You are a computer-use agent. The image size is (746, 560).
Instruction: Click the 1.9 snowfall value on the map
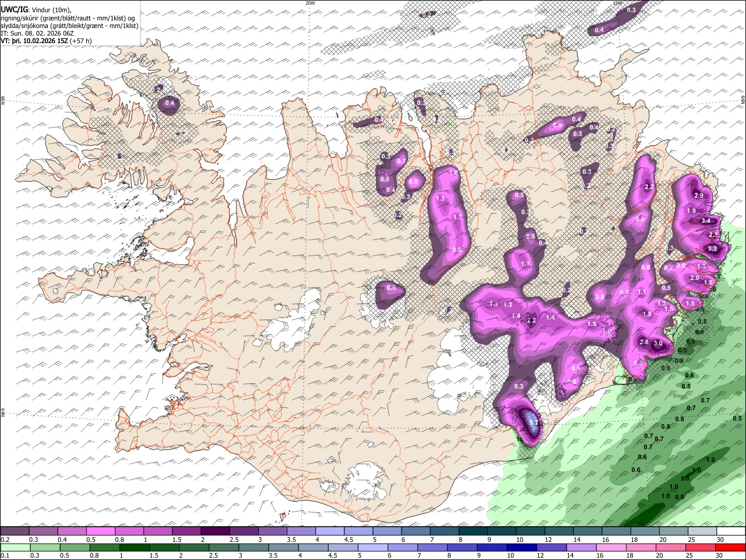(692, 211)
